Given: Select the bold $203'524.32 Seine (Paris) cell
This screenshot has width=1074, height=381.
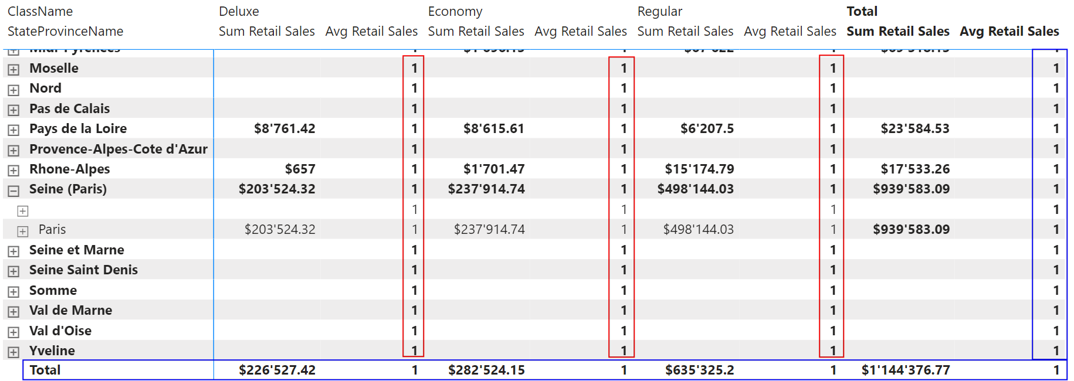Looking at the screenshot, I should click(277, 189).
